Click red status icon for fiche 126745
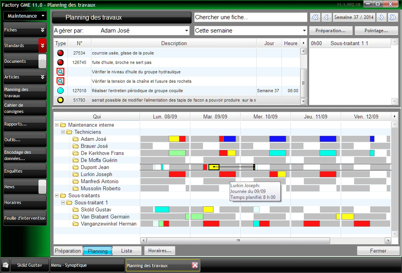 60,62
